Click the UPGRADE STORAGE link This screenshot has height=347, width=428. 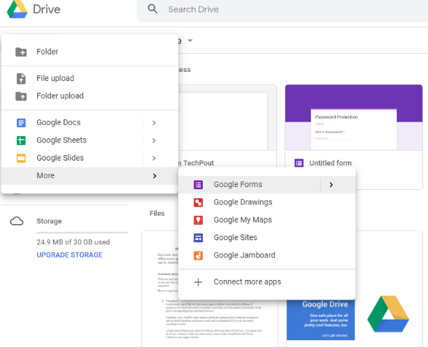pyautogui.click(x=69, y=255)
